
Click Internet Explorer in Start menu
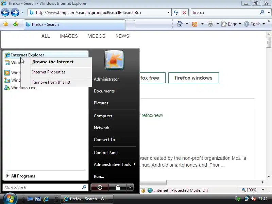tap(46, 55)
